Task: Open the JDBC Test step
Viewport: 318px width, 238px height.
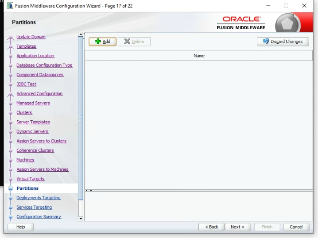Action: (27, 84)
